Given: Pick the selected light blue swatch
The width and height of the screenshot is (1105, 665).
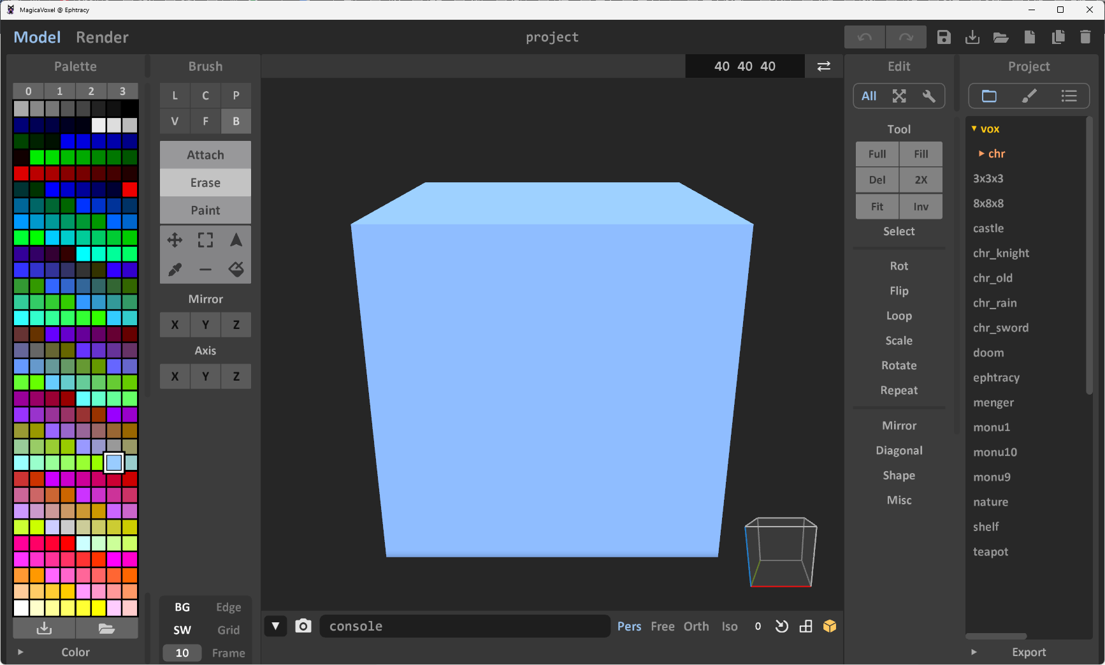Looking at the screenshot, I should tap(114, 462).
